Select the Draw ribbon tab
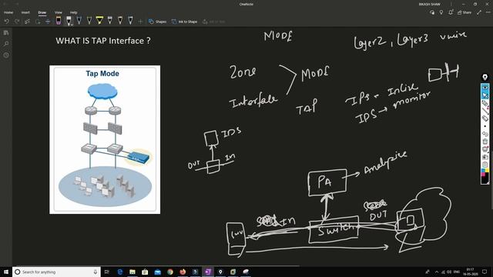The width and height of the screenshot is (493, 277). tap(42, 12)
